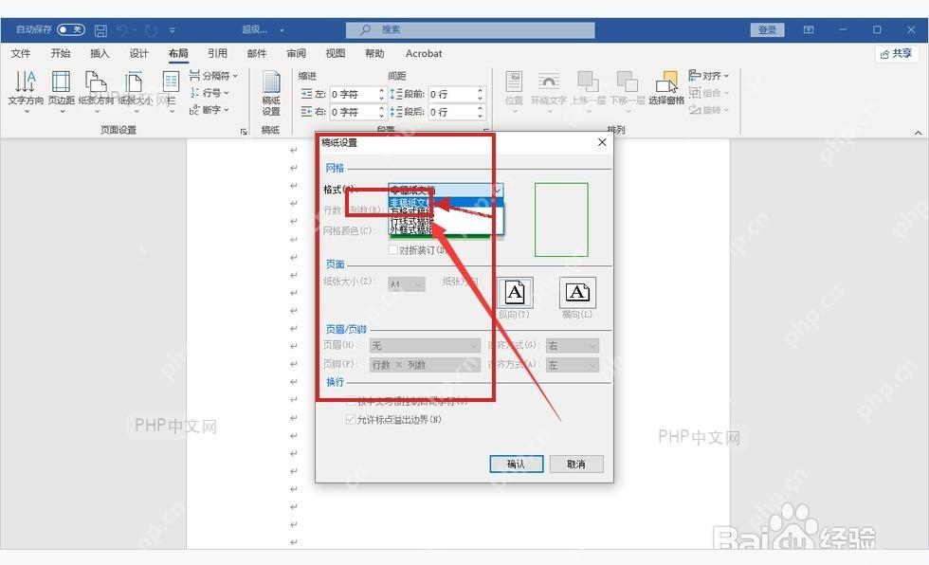Click the right indent 0 字符 field

(353, 111)
